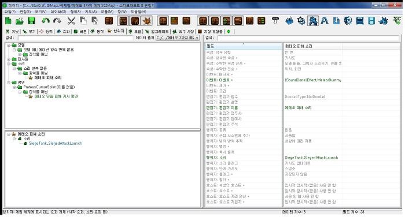
Task: Switch to the 효과 data tab
Action: (x=63, y=31)
